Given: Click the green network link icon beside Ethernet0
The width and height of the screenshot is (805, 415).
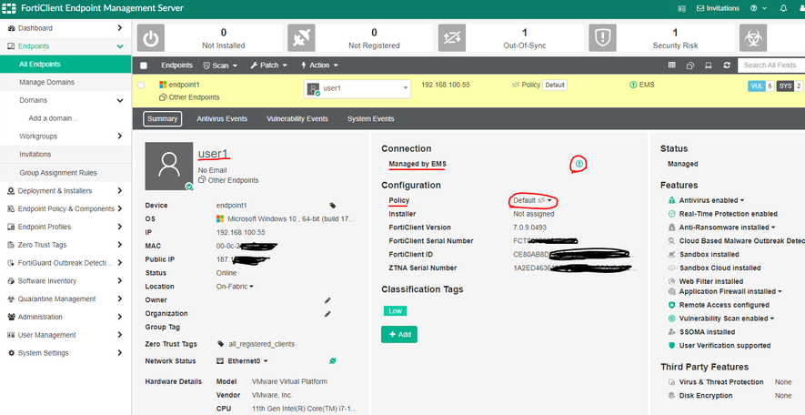Looking at the screenshot, I should [333, 361].
